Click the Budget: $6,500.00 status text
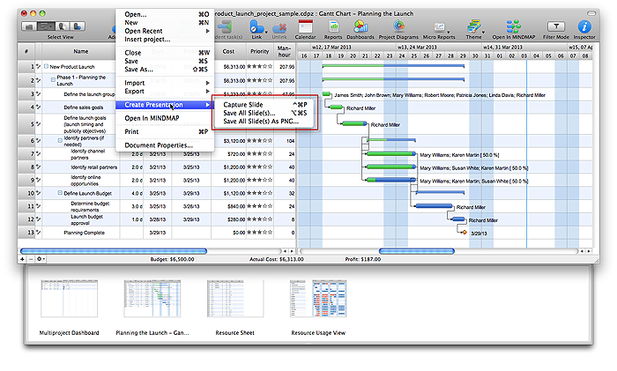This screenshot has width=617, height=371. click(x=172, y=259)
